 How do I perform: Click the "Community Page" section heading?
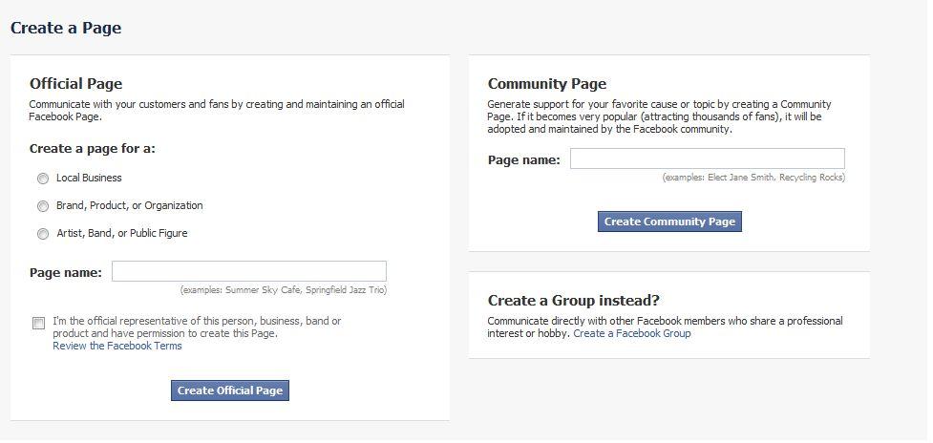pos(546,84)
